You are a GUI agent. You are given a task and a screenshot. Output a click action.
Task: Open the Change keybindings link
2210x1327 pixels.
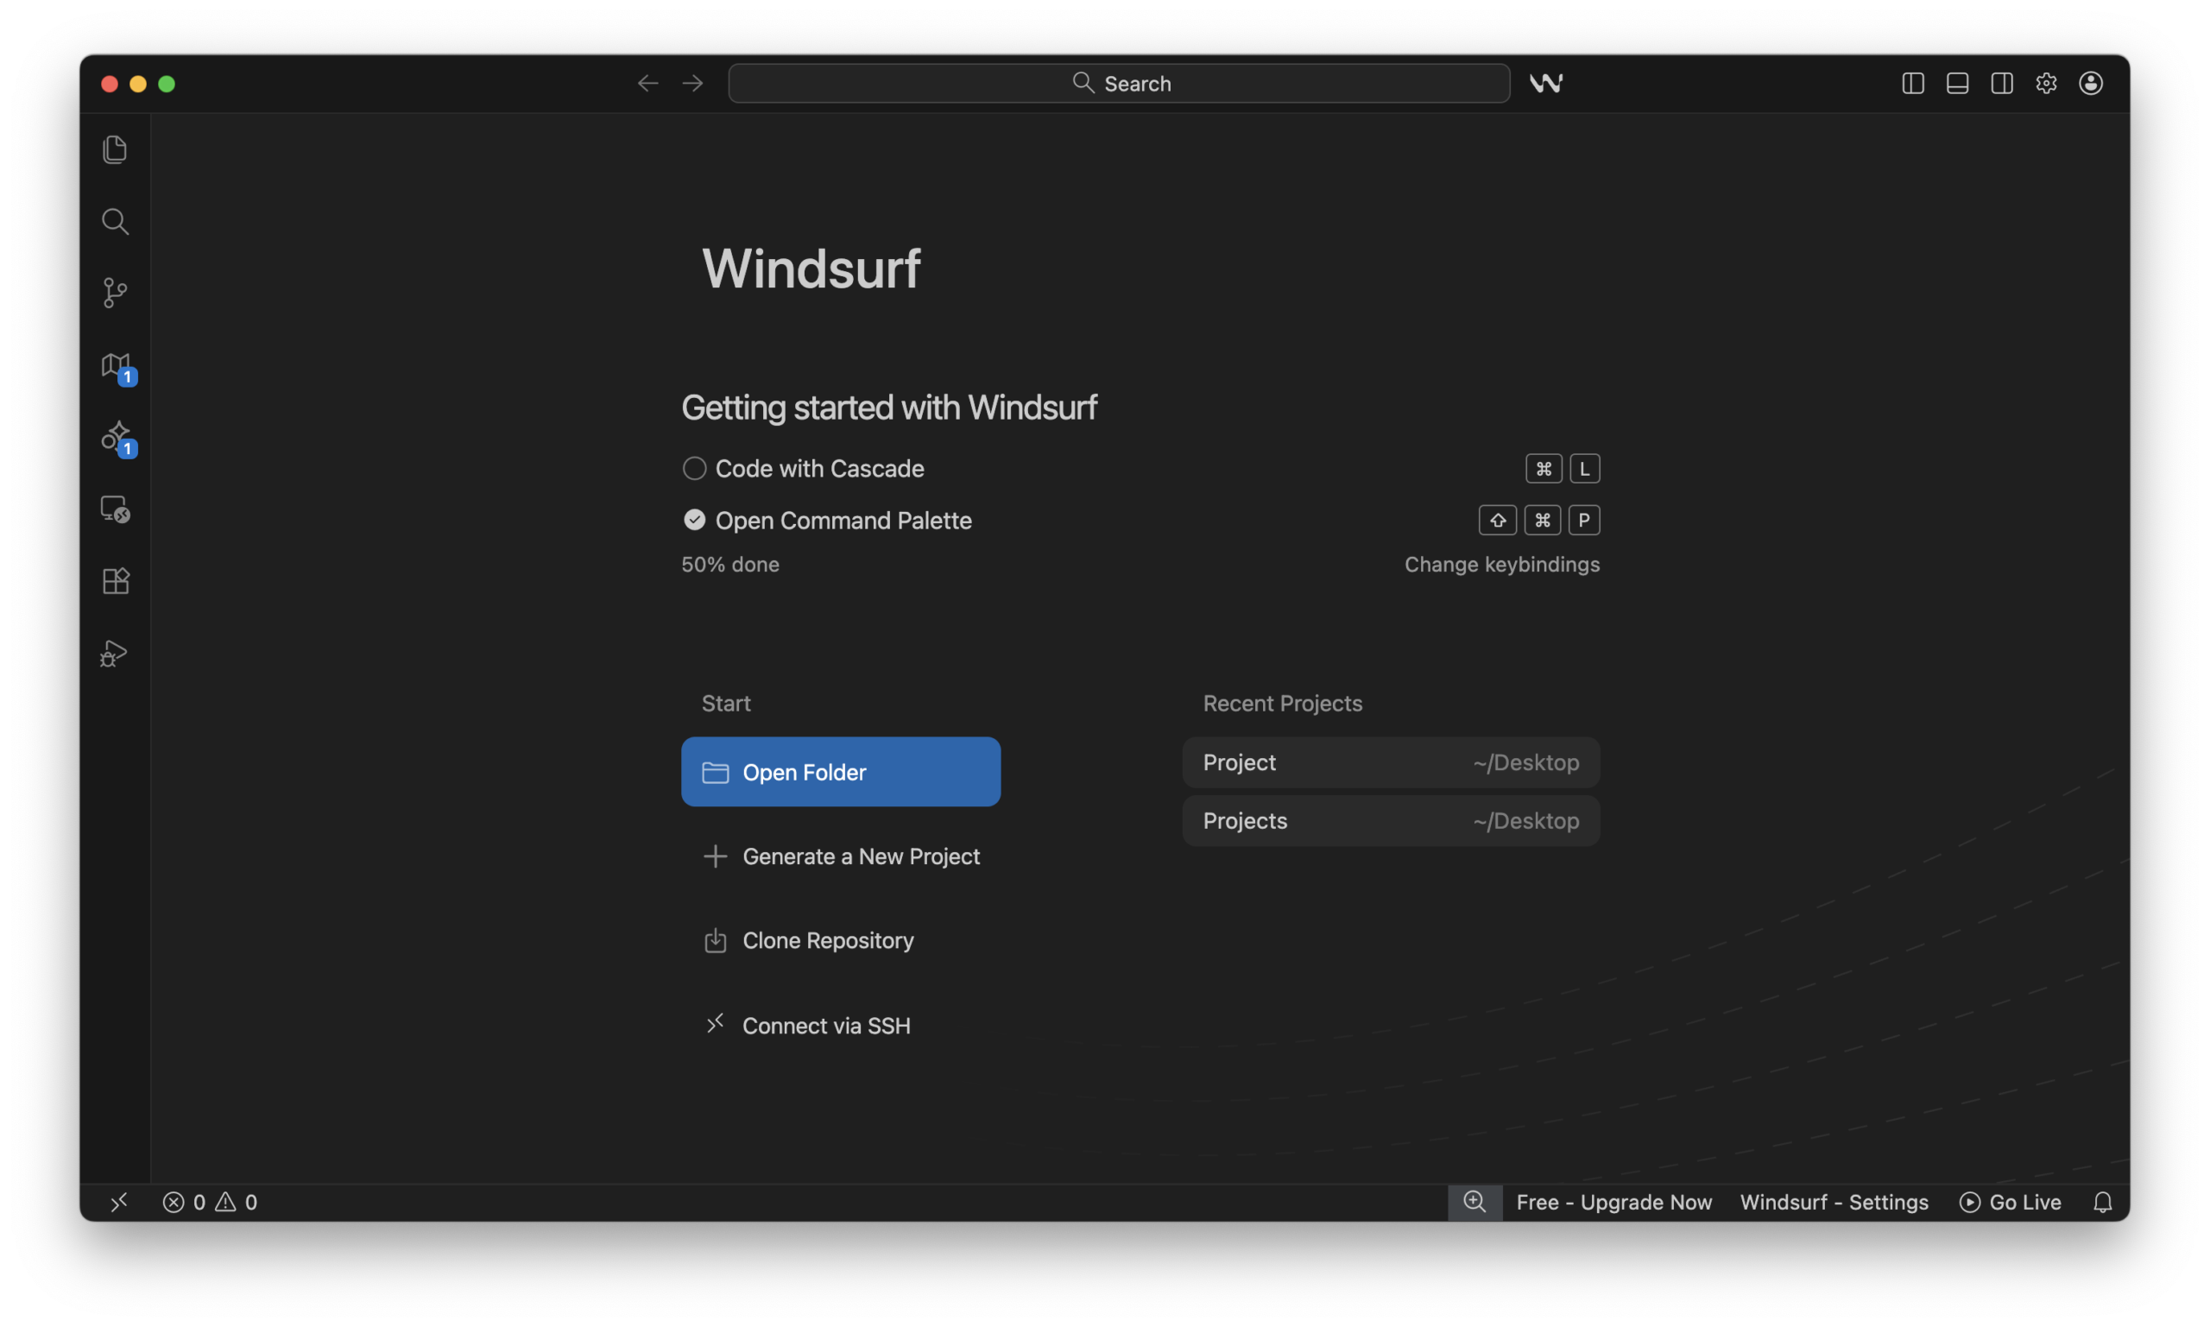(x=1502, y=565)
